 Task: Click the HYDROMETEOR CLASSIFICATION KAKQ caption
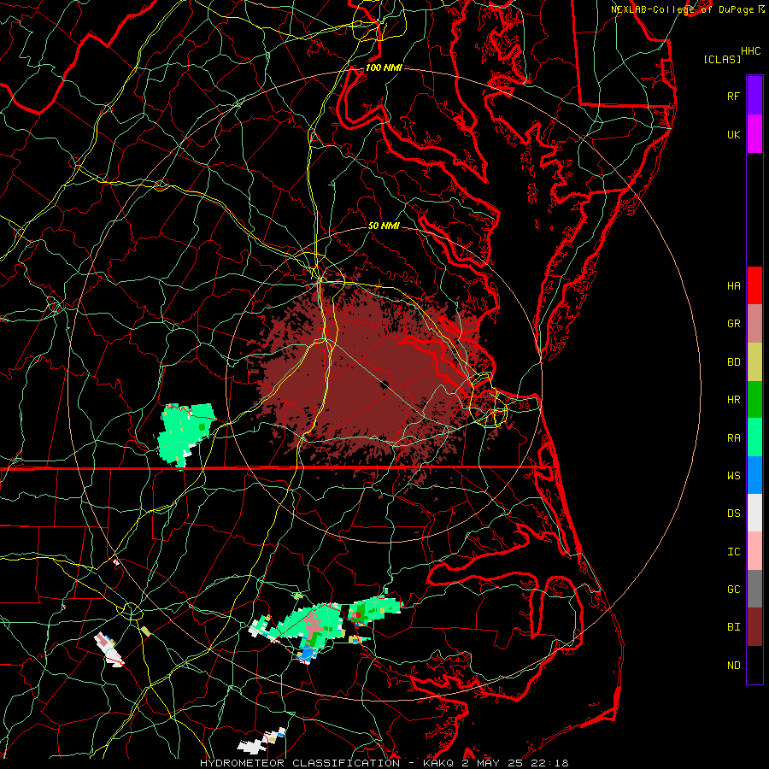(x=384, y=763)
